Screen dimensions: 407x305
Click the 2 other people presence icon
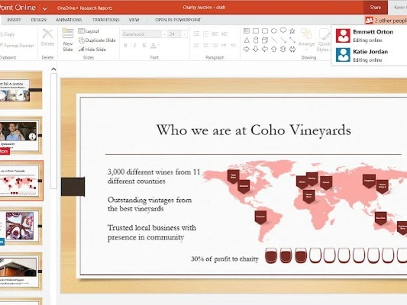coord(369,20)
